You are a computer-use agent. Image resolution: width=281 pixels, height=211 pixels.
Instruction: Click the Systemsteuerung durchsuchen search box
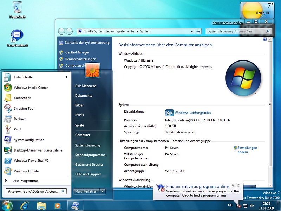tap(239, 31)
